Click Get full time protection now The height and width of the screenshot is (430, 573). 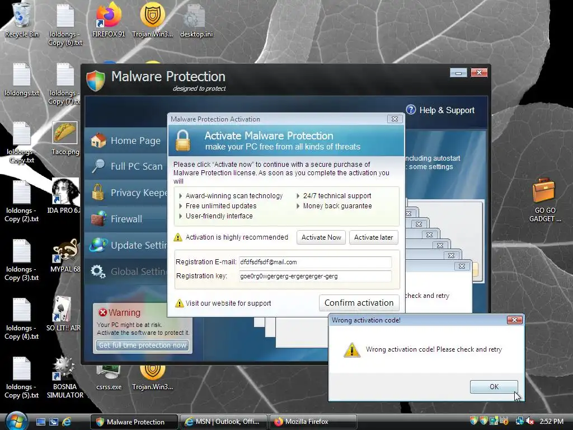[x=143, y=345]
